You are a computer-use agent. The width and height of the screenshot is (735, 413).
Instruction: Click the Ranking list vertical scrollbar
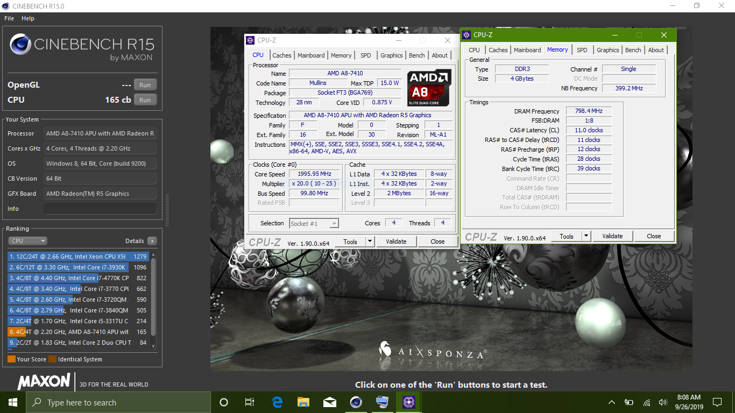[x=153, y=300]
